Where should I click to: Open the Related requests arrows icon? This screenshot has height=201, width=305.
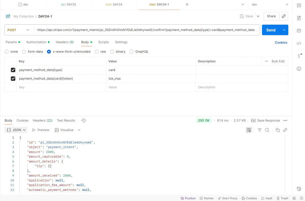tap(299, 56)
